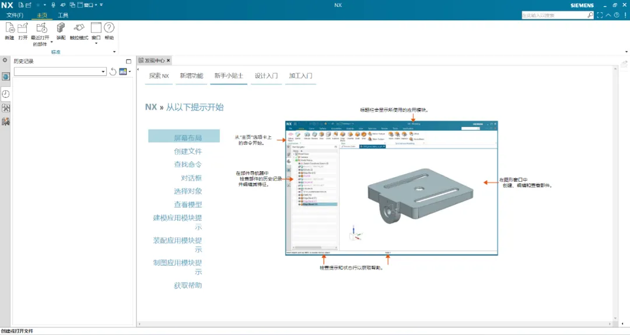Open the 对话框 topic link

pyautogui.click(x=191, y=178)
